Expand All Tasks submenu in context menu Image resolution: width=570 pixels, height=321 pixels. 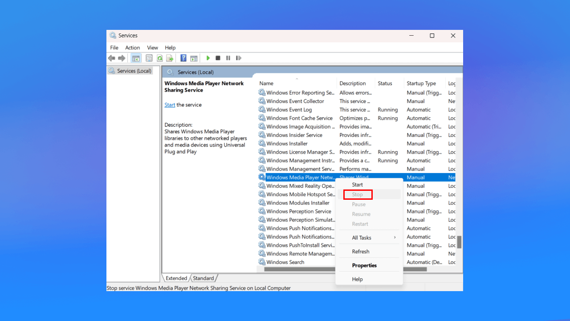pyautogui.click(x=369, y=238)
